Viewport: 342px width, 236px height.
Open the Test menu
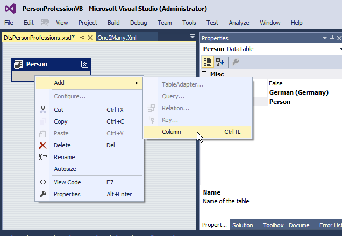coord(212,23)
